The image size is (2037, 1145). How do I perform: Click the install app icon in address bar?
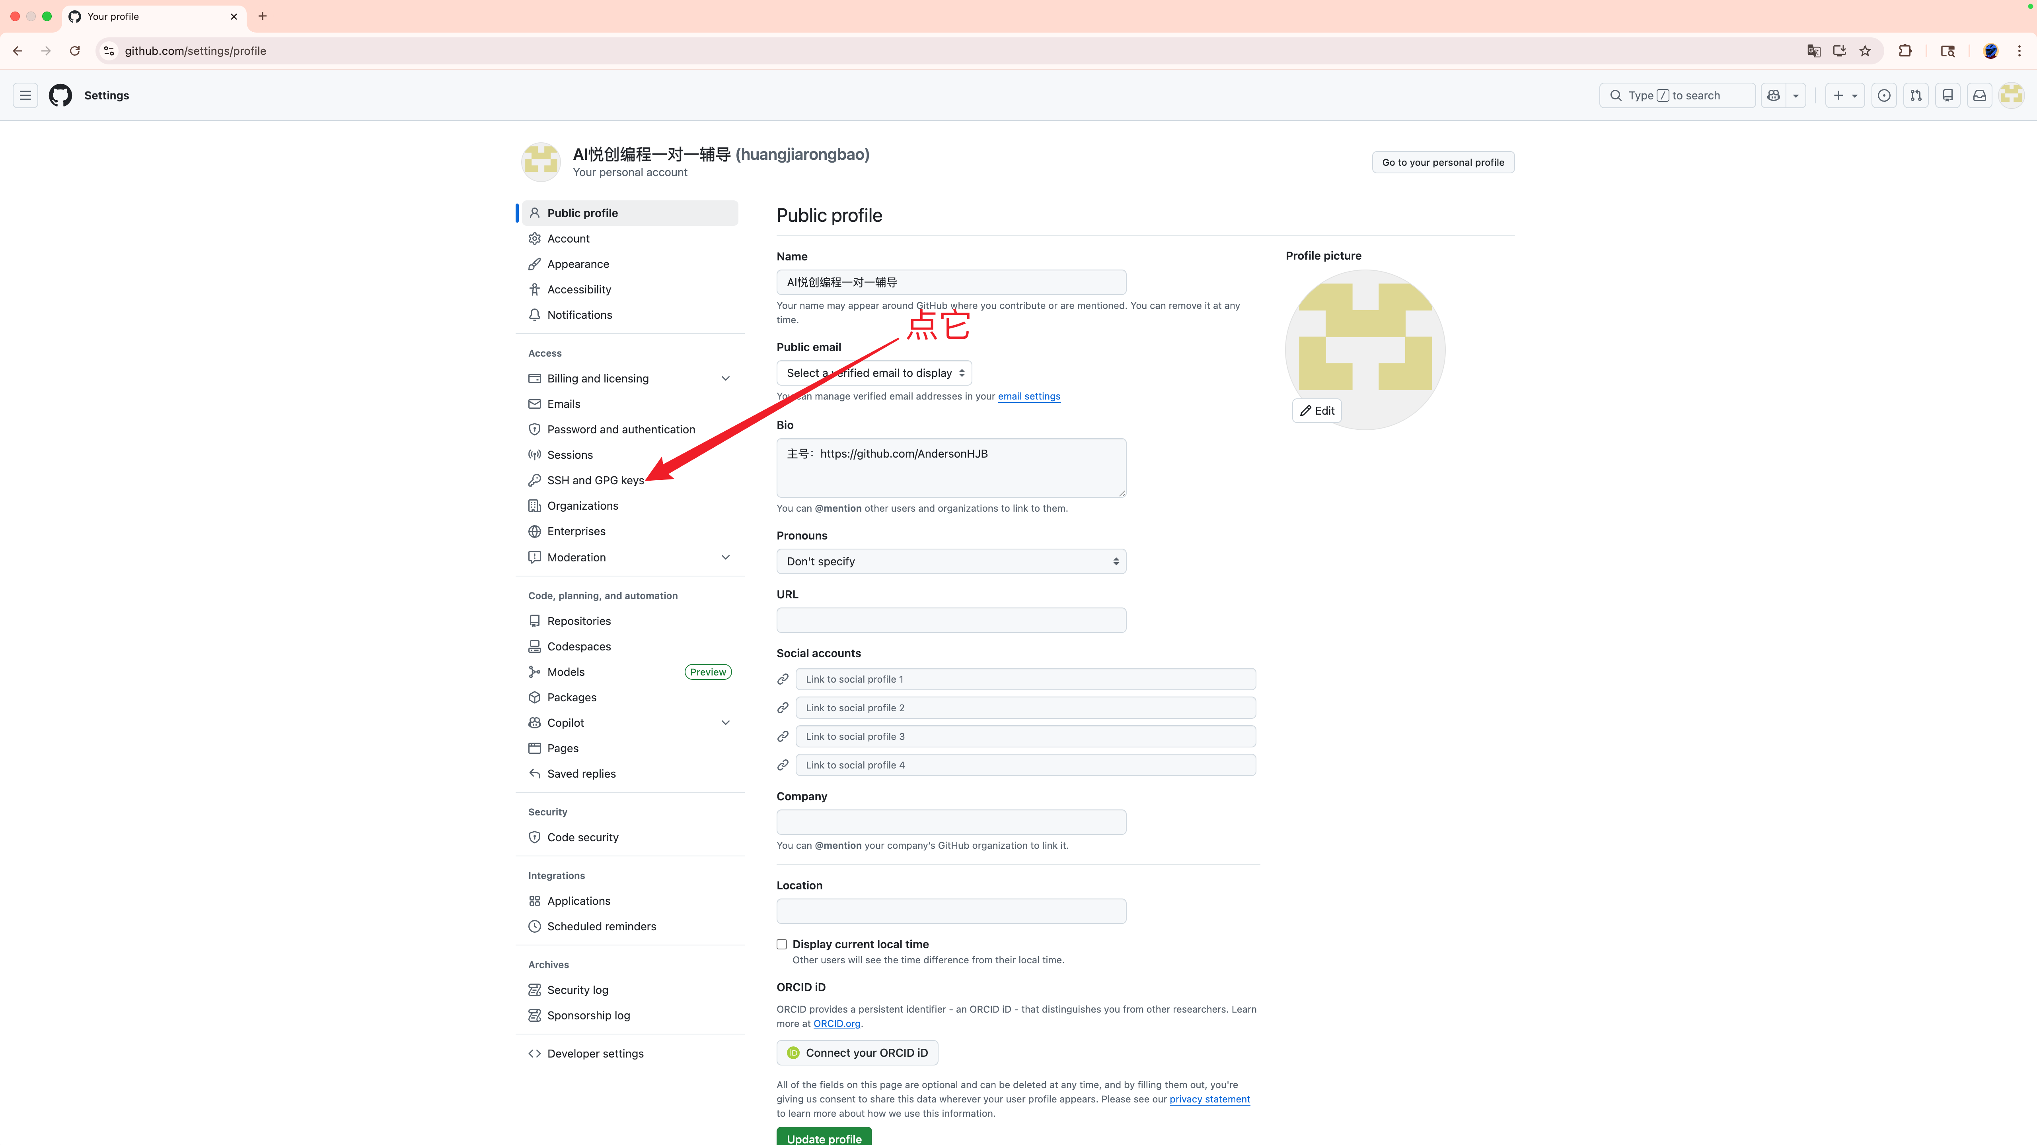(x=1839, y=50)
